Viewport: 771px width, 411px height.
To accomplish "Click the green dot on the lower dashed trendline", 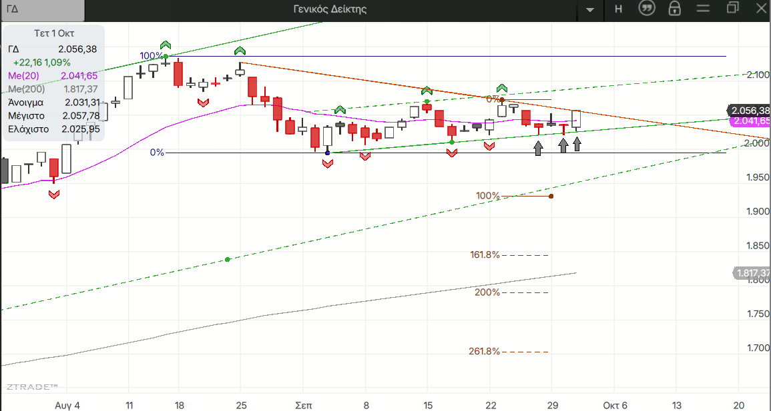I will [228, 259].
